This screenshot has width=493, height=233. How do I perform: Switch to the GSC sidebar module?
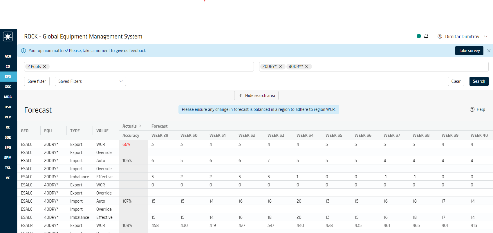click(8, 87)
